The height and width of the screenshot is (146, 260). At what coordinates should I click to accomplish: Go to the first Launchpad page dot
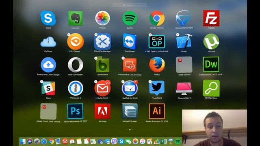[127, 130]
